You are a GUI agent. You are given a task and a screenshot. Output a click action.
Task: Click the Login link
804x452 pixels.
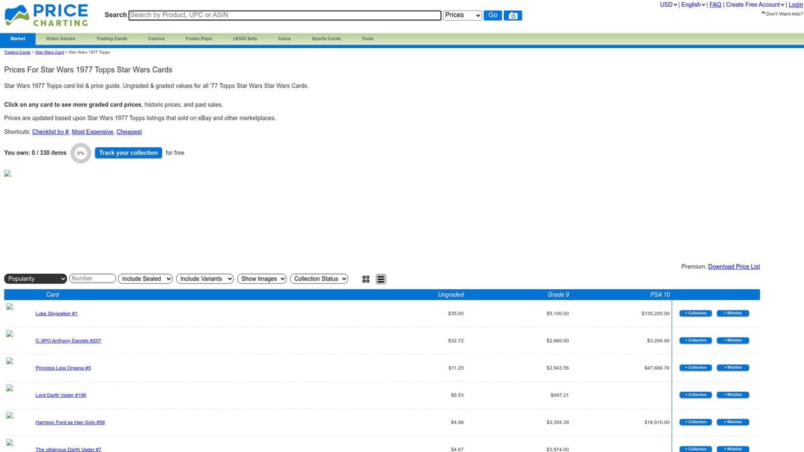click(795, 5)
